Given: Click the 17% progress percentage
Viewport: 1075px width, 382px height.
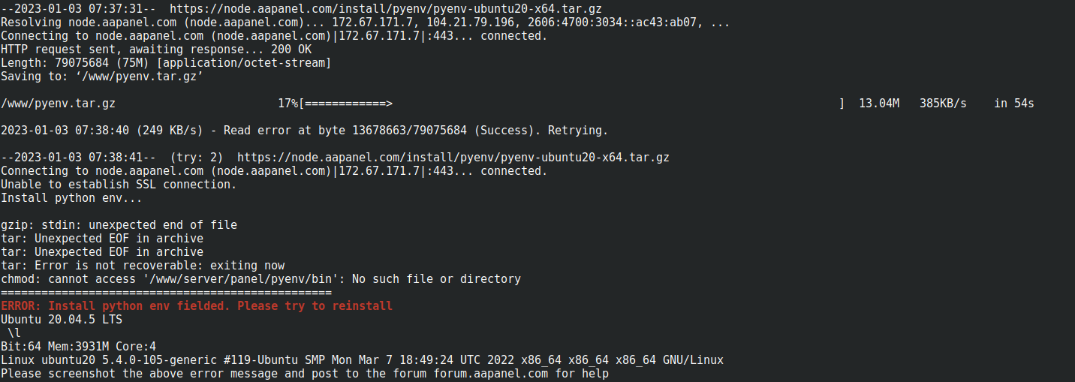Looking at the screenshot, I should [288, 104].
